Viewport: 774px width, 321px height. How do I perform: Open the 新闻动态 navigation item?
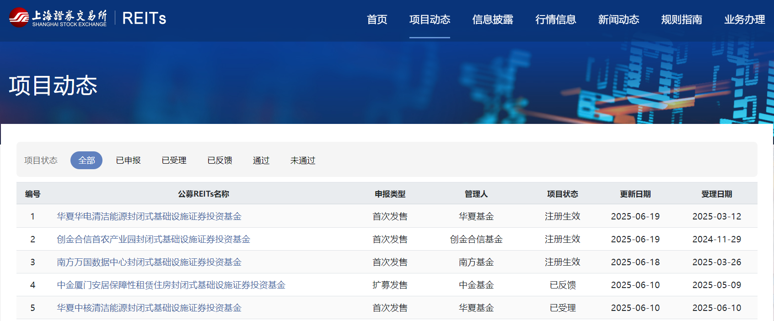pyautogui.click(x=618, y=20)
